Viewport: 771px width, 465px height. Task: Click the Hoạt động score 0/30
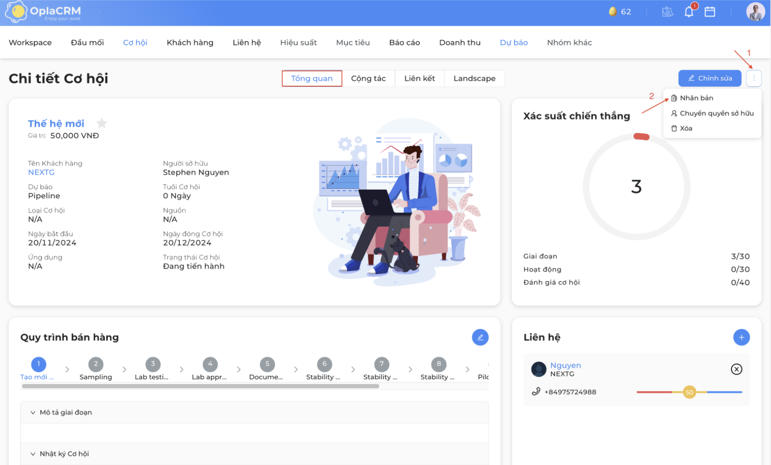coord(741,269)
